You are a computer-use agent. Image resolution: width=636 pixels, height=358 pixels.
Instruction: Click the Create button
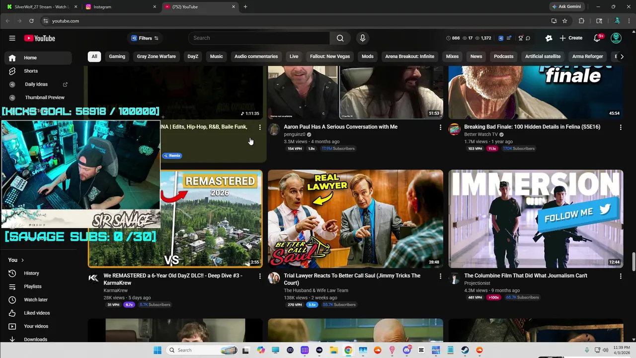coord(571,38)
